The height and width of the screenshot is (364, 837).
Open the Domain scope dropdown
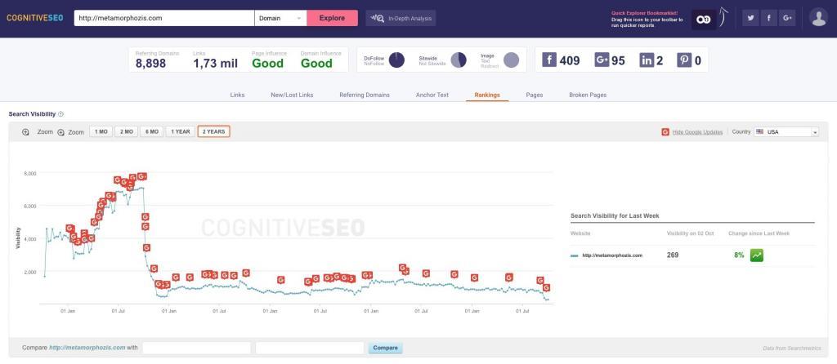(x=281, y=18)
